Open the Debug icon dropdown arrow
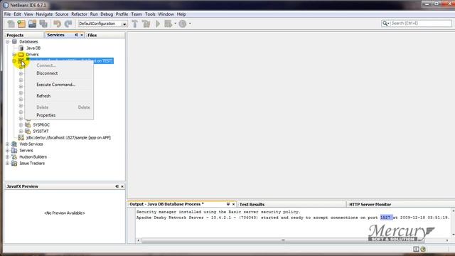 [x=175, y=23]
